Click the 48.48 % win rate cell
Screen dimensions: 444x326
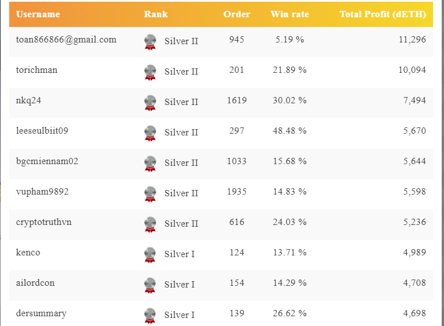coord(289,131)
